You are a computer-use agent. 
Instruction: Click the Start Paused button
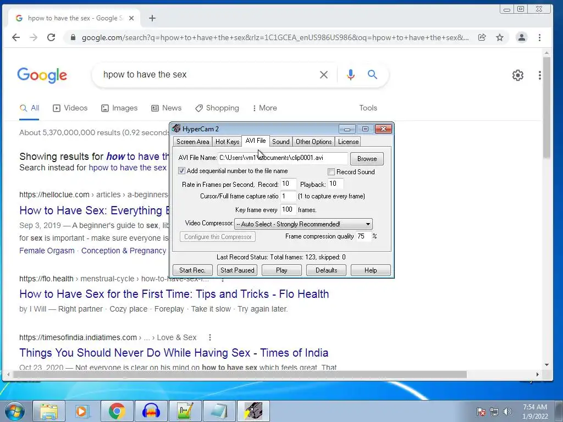pyautogui.click(x=238, y=270)
